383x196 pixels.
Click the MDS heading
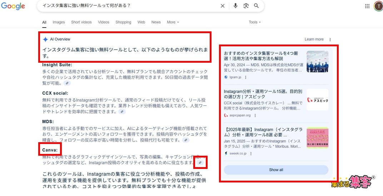tap(48, 122)
